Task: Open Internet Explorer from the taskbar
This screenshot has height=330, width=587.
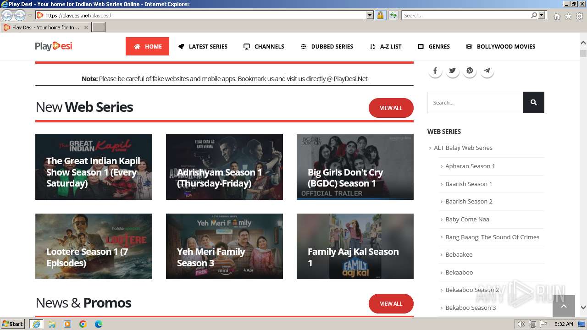Action: (36, 324)
